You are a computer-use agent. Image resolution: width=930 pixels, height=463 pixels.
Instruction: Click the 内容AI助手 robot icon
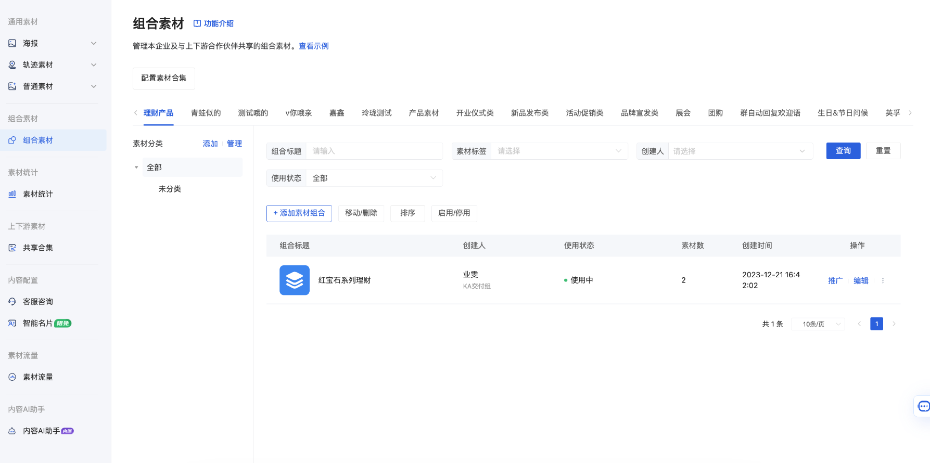point(12,431)
